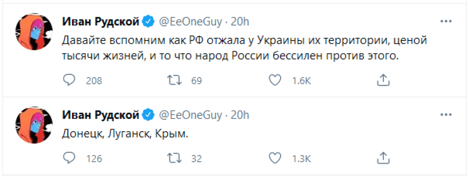Open Иван Рудской profile from second tweet
469x176 pixels.
click(101, 115)
